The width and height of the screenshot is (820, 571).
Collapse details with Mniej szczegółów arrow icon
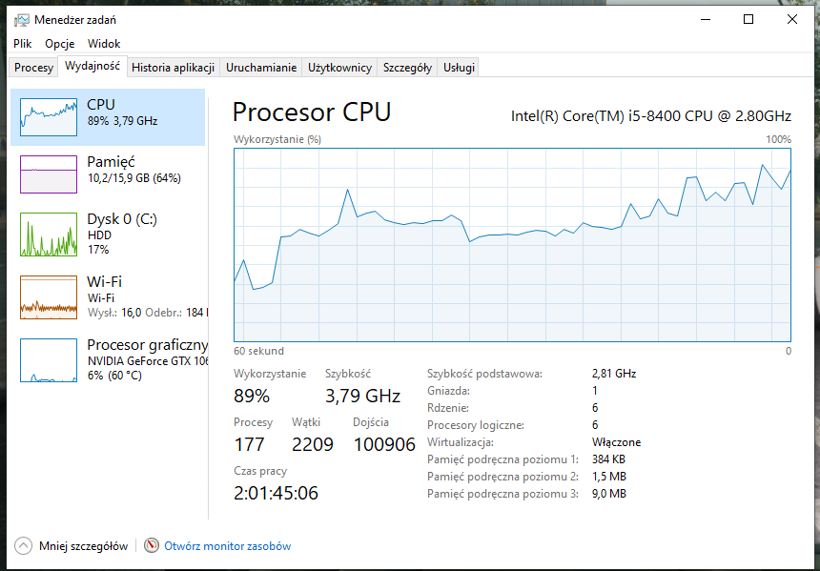click(x=24, y=545)
